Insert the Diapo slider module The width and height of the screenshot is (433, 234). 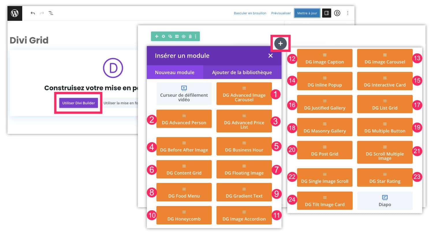pyautogui.click(x=385, y=201)
